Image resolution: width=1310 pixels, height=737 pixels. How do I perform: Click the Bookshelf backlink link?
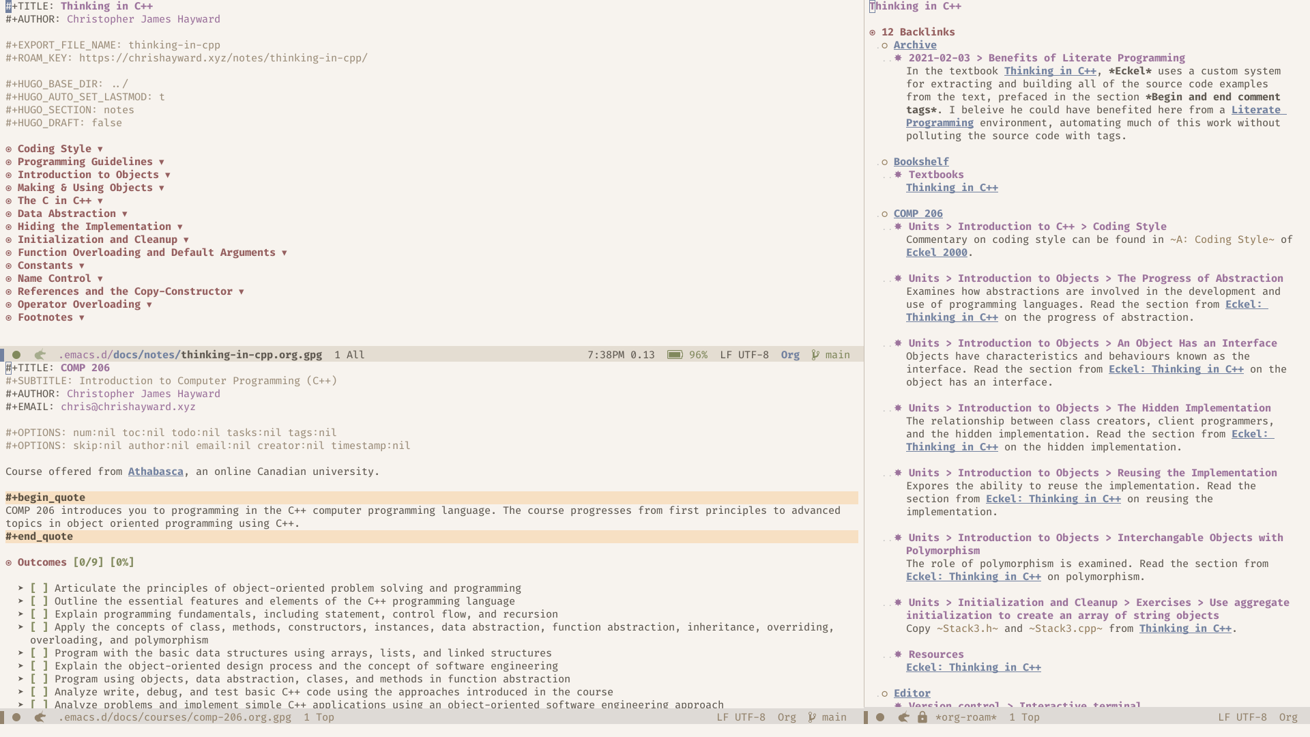pos(920,161)
